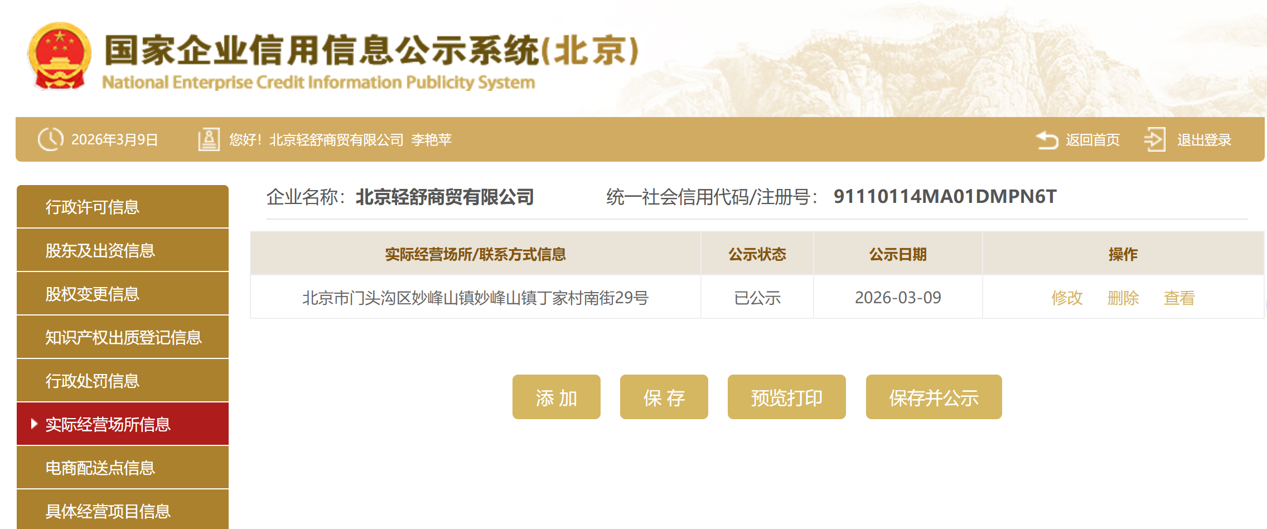The width and height of the screenshot is (1267, 529).
Task: Click the 已公示 status cell
Action: [757, 298]
